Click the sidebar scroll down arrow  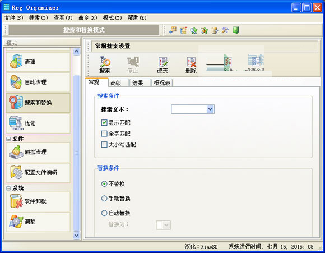click(x=76, y=236)
